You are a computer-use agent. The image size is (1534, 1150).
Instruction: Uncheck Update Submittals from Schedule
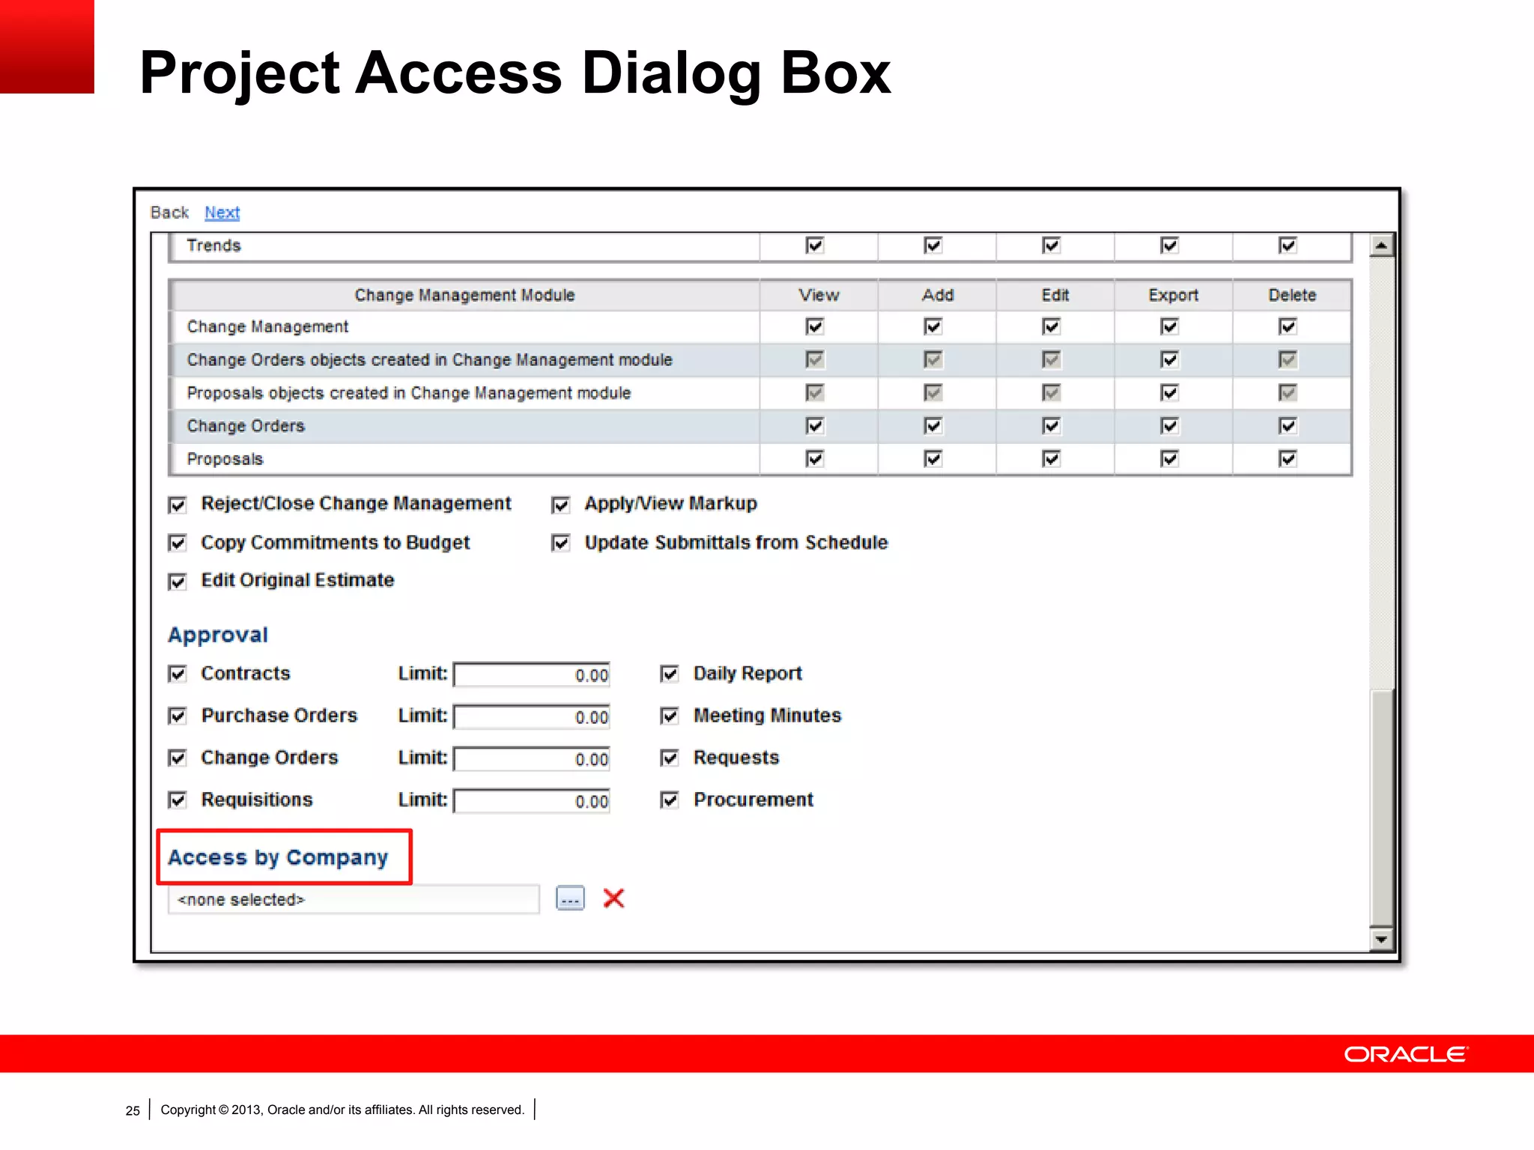pyautogui.click(x=560, y=543)
